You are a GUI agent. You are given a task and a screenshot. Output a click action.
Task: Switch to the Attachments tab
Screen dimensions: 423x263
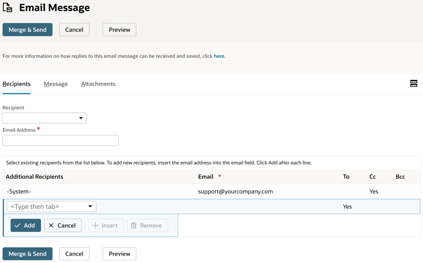[x=98, y=84]
